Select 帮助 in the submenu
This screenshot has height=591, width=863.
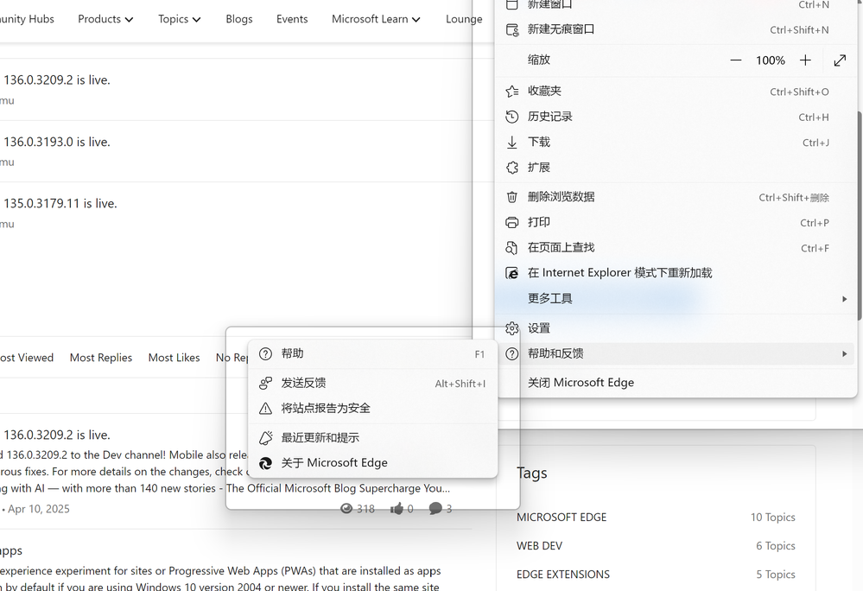(373, 354)
